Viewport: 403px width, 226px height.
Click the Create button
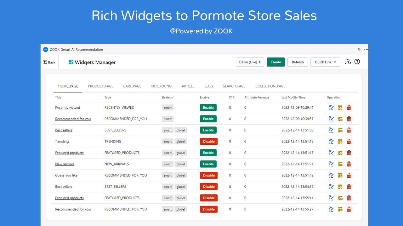coord(275,62)
